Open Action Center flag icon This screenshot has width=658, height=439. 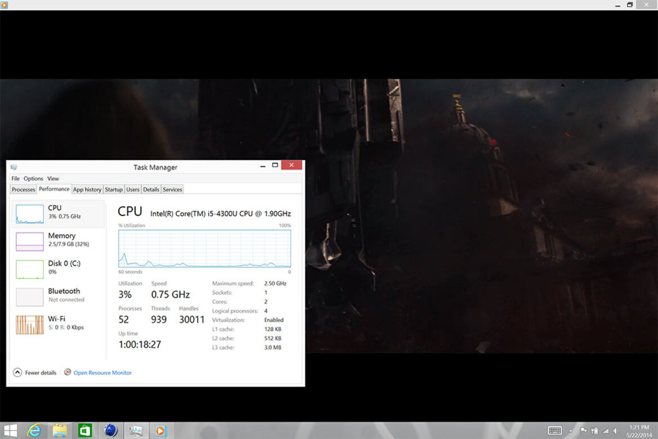coord(583,430)
